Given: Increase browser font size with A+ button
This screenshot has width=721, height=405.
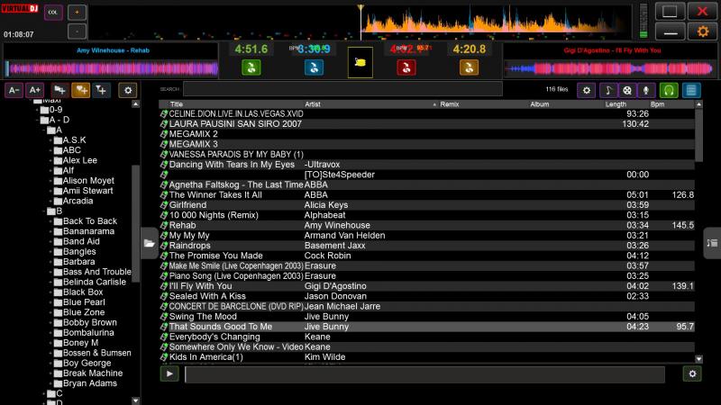Looking at the screenshot, I should (34, 90).
